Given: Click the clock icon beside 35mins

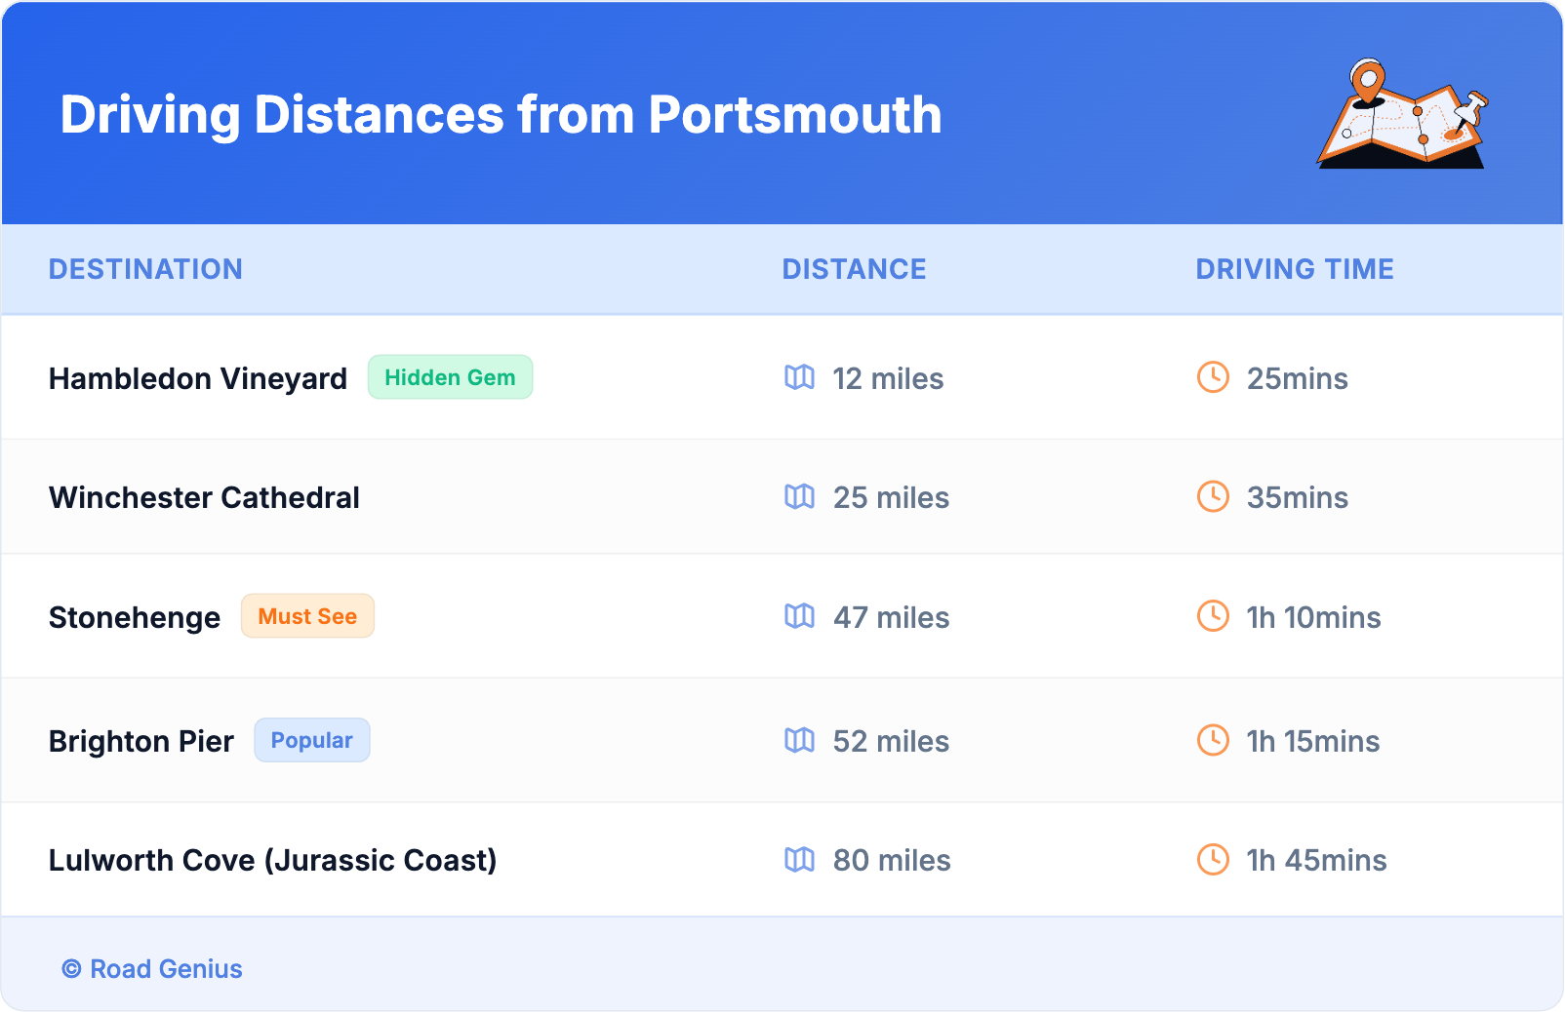Looking at the screenshot, I should click(1213, 497).
